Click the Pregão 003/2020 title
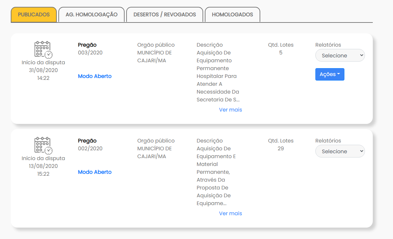Screen dimensions: 393x239 point(87,45)
